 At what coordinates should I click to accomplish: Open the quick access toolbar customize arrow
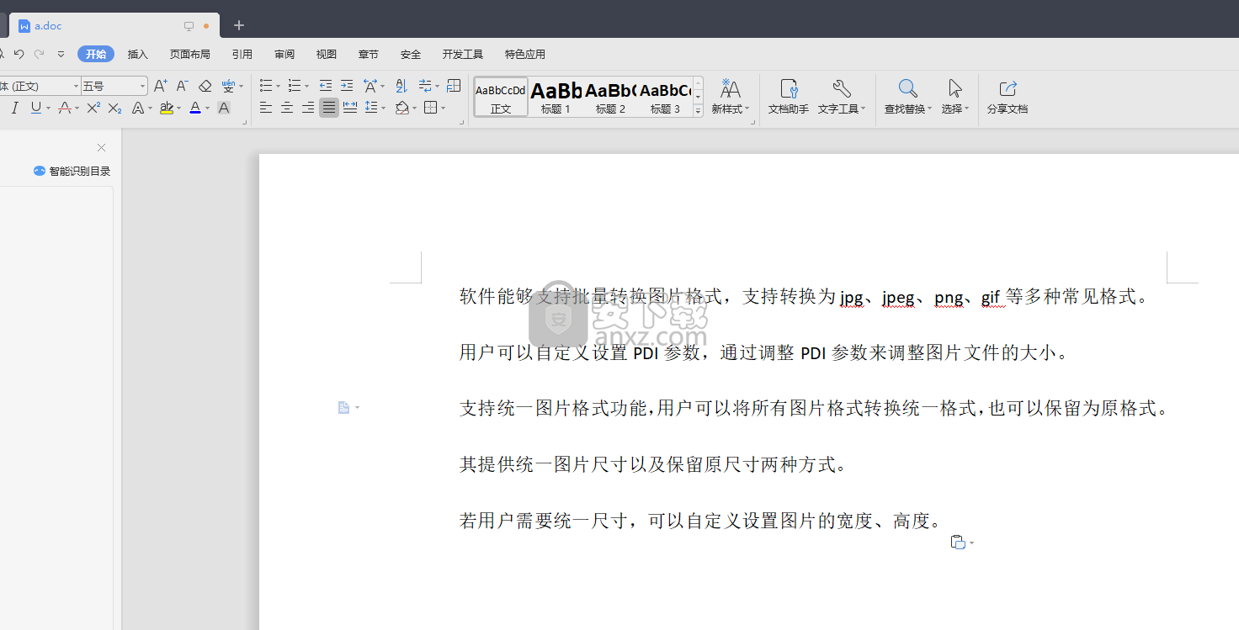click(61, 54)
